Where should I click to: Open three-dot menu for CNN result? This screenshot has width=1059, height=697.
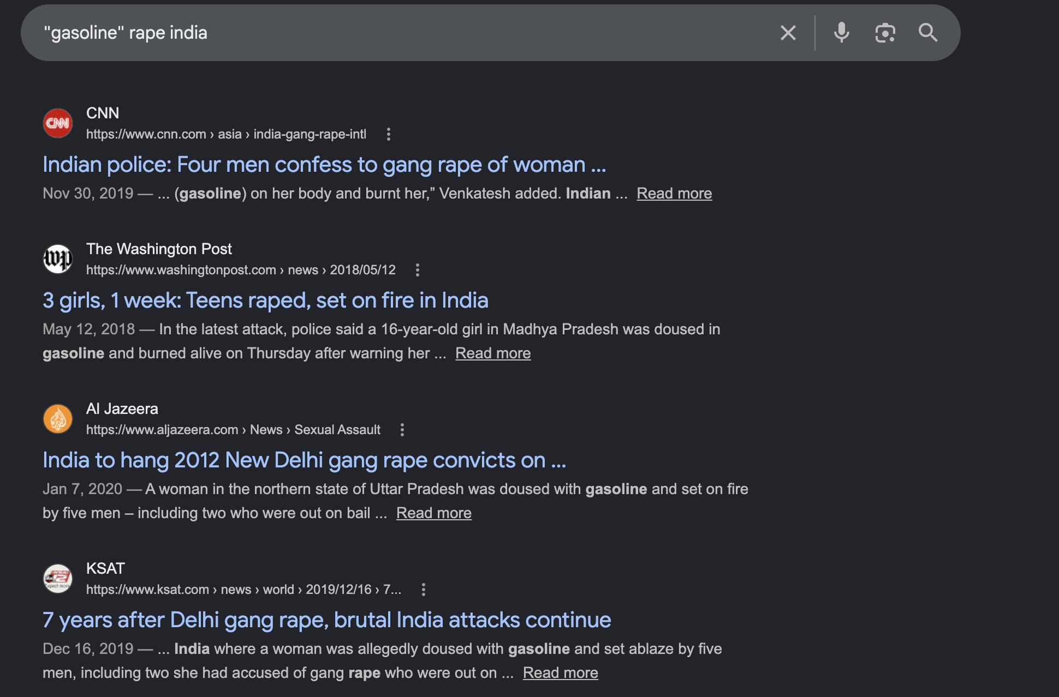389,134
